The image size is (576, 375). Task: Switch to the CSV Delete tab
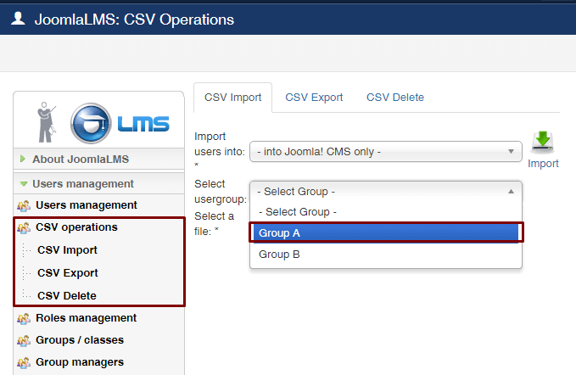click(395, 98)
